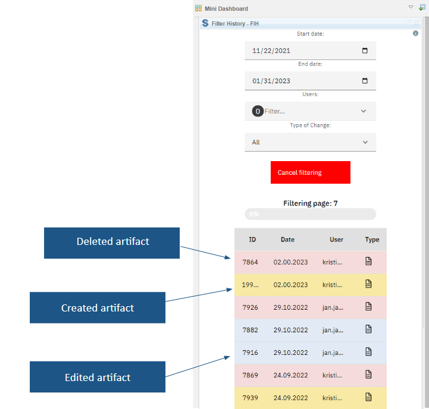Select artifact ID 7882
Screen dimensions: 429x409
(250, 330)
